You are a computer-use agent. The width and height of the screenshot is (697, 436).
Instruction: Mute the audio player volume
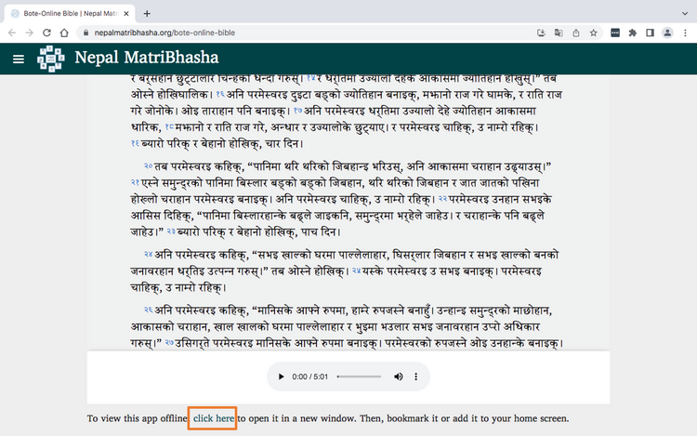399,377
